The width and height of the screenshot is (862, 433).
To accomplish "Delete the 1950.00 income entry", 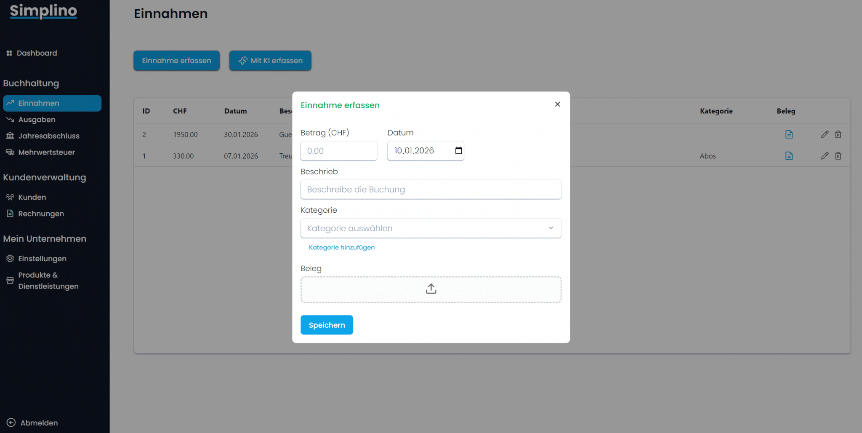I will (x=838, y=134).
